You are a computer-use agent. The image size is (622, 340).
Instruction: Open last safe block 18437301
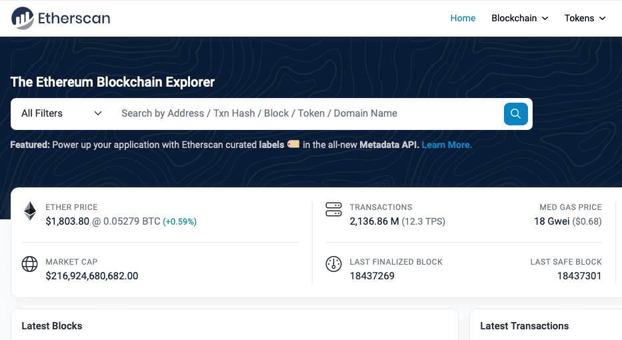579,276
